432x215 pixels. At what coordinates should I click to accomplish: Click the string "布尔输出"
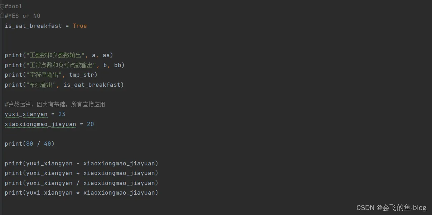pyautogui.click(x=42, y=85)
